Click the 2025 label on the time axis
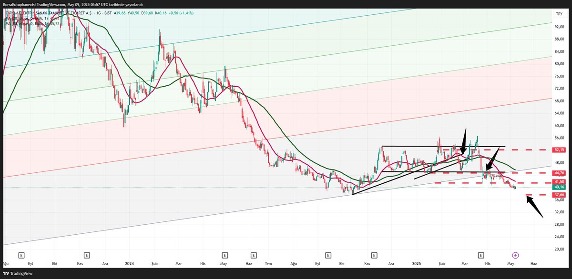Viewport: 572px width, 279px height. coord(417,263)
